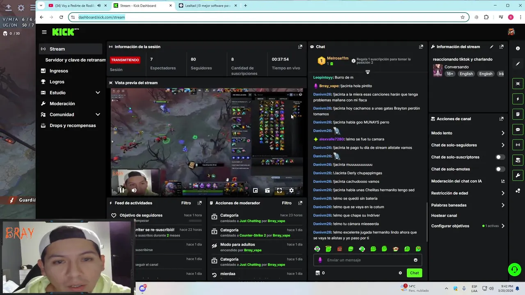Edit stream info with pencil icon
Viewport: 525px width, 295px height.
click(x=491, y=47)
